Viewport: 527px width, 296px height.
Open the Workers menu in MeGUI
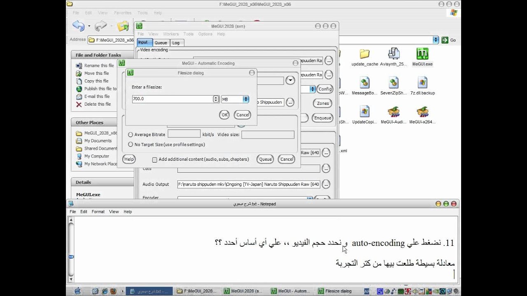171,34
